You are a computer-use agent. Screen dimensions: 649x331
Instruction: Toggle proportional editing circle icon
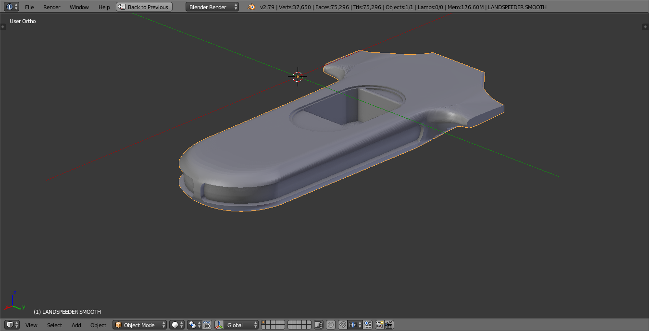pos(331,325)
